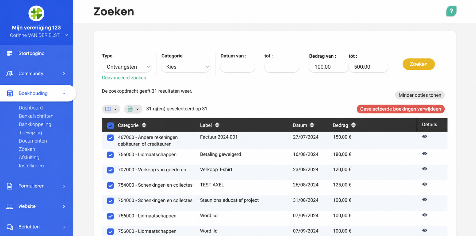
Task: Expand the user menu for Corinne VAN DER ELST
Action: pyautogui.click(x=66, y=35)
